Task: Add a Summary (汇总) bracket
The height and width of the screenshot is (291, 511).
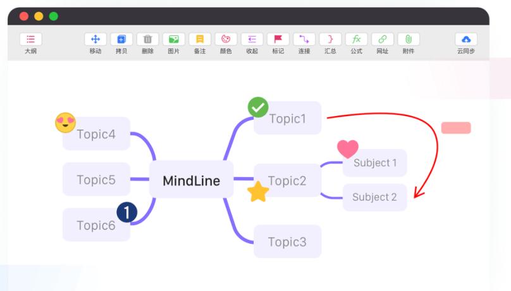Action: (330, 39)
